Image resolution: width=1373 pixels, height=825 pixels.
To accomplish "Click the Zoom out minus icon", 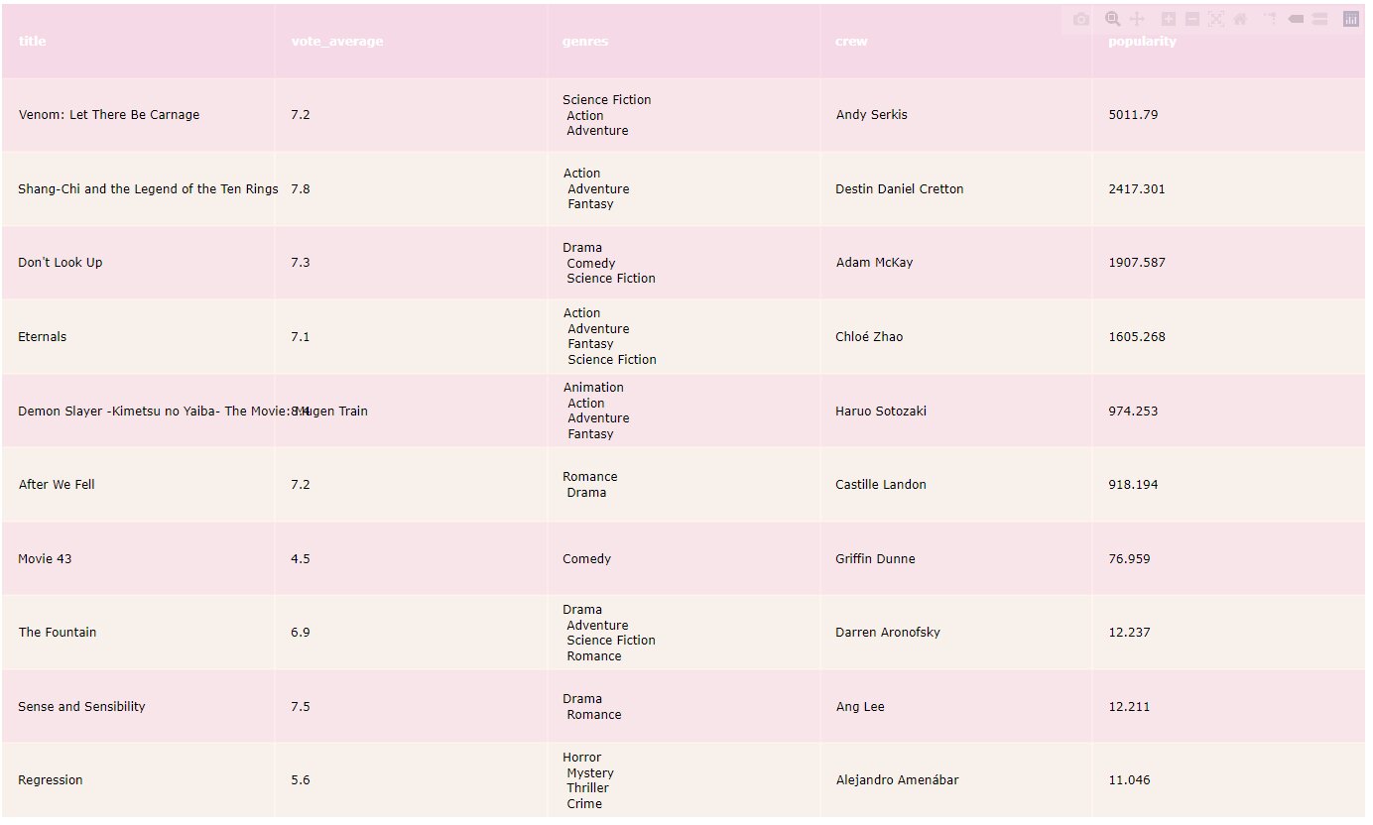I will tap(1192, 19).
